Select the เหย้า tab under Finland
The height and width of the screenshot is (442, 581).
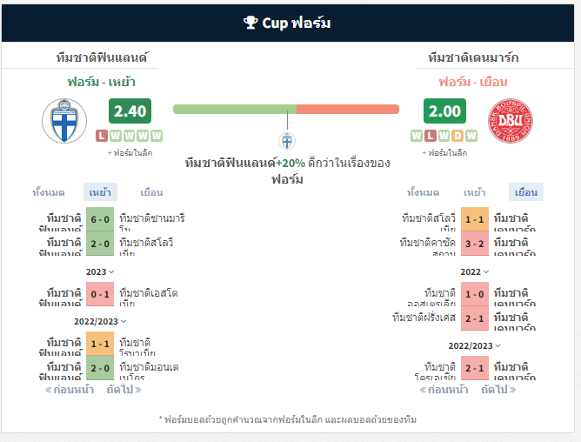(x=100, y=192)
